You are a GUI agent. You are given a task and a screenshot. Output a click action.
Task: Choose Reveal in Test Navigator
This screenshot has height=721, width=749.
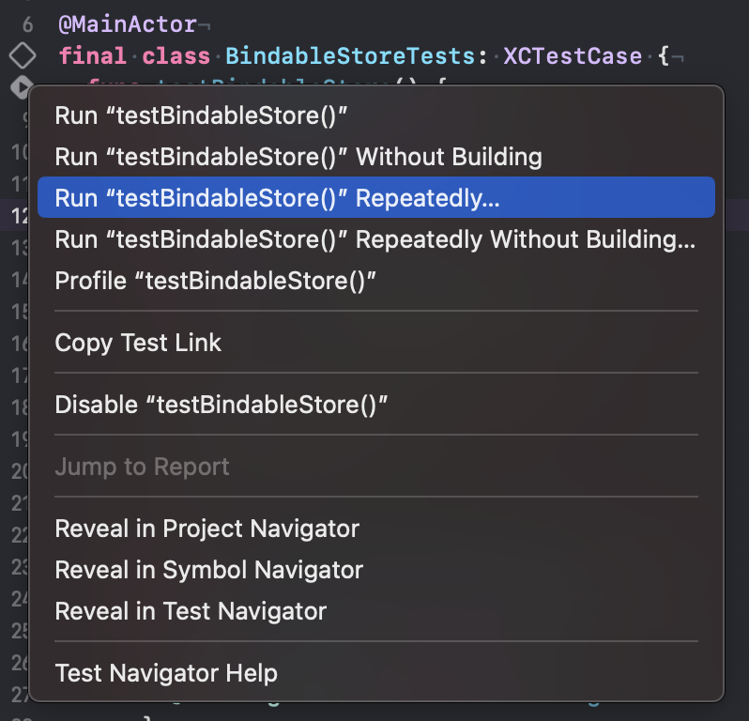tap(191, 611)
